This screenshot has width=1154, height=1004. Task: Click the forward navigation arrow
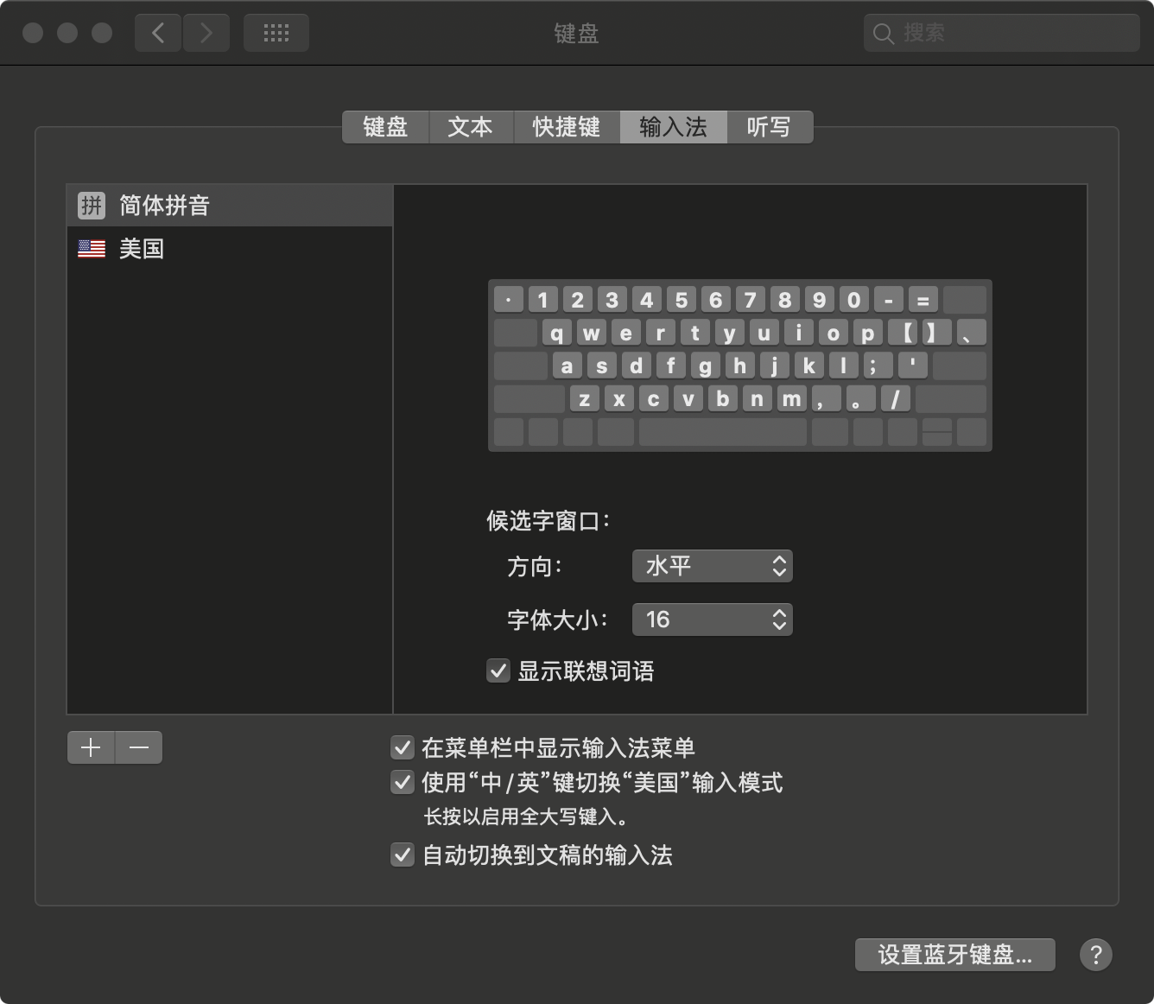tap(206, 33)
